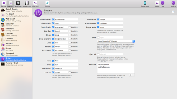The width and height of the screenshot is (177, 99).
Task: Toggle the Lock keyword checkbox
Action: [x=53, y=43]
